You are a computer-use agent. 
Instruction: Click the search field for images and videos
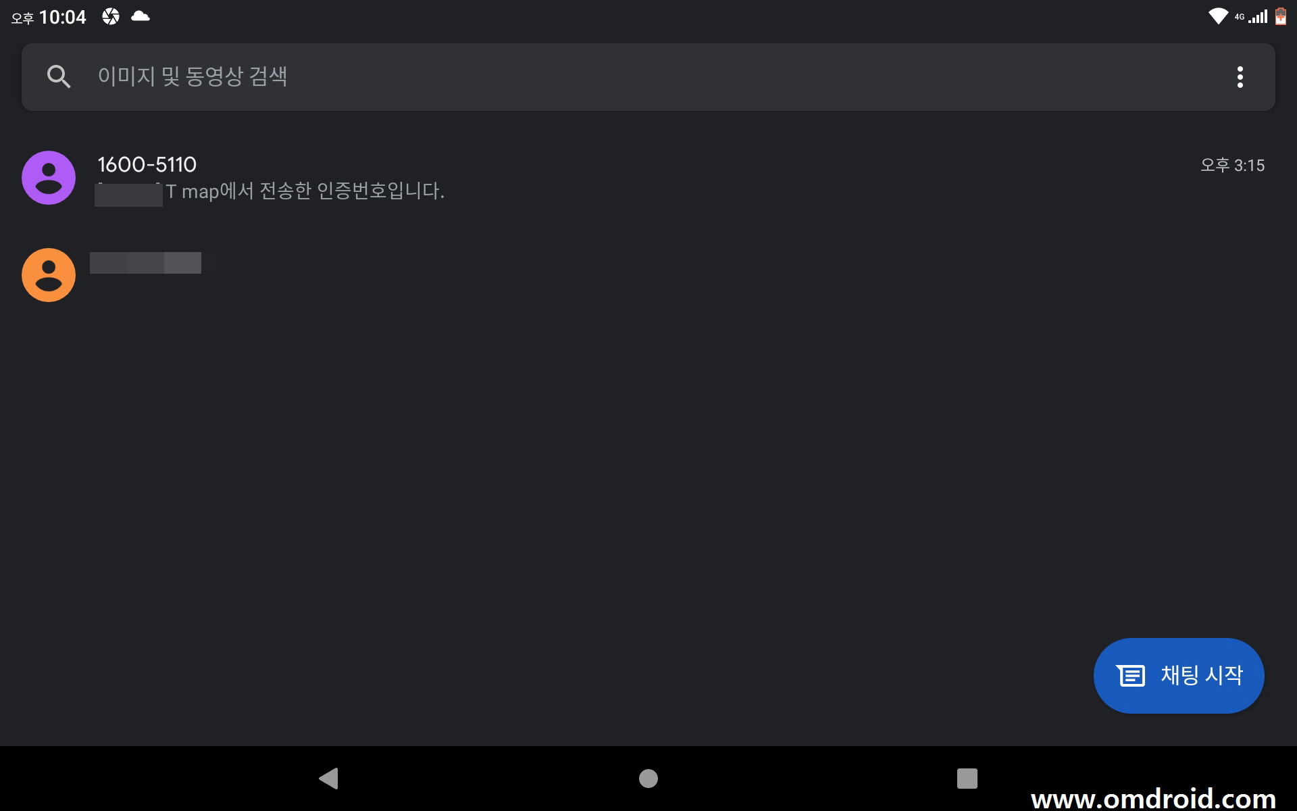tap(648, 77)
